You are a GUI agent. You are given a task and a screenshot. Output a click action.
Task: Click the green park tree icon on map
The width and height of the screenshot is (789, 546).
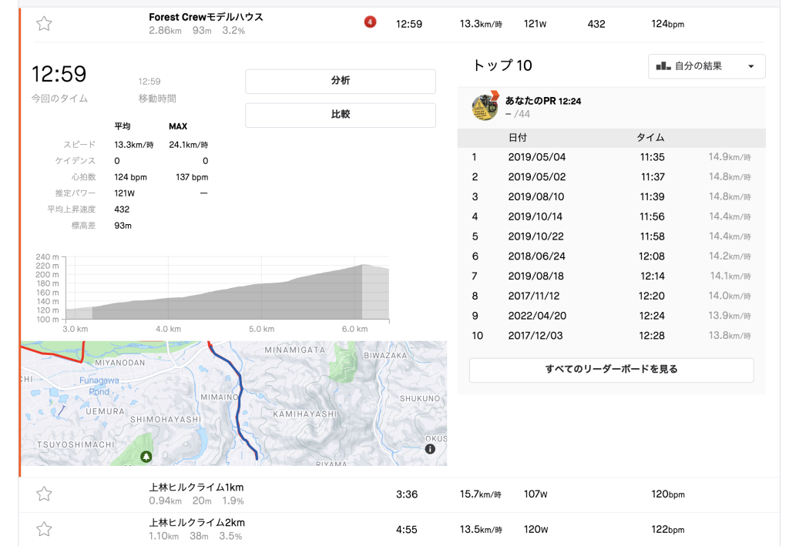(146, 457)
